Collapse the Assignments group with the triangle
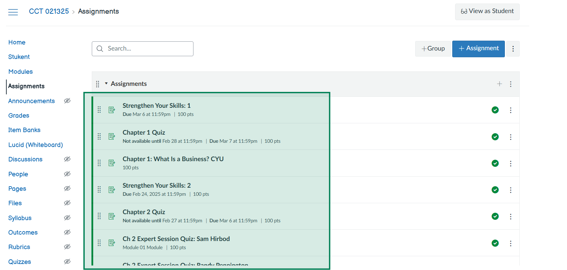Viewport: 567px width, 270px height. [106, 84]
